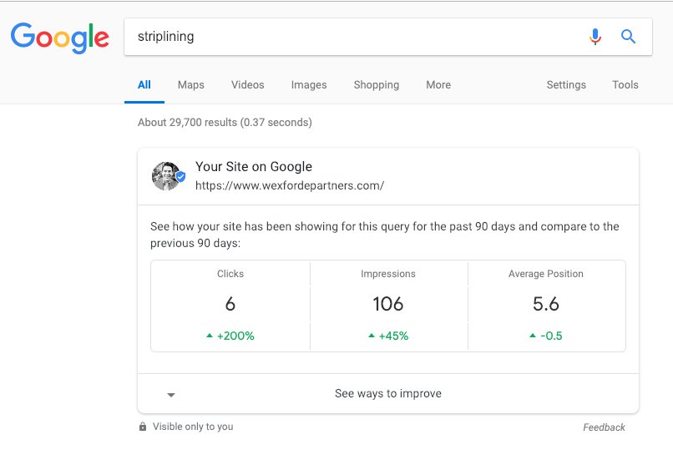This screenshot has width=673, height=450.
Task: Open the Images tab
Action: click(x=309, y=85)
